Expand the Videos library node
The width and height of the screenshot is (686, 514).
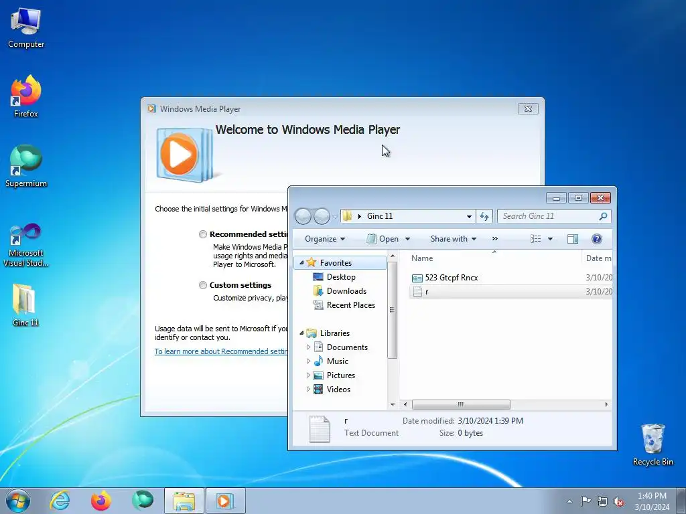pyautogui.click(x=308, y=389)
